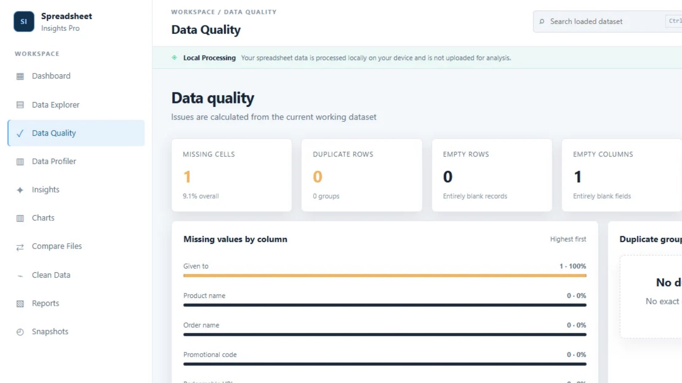Click the Dashboard grid icon

click(x=20, y=76)
